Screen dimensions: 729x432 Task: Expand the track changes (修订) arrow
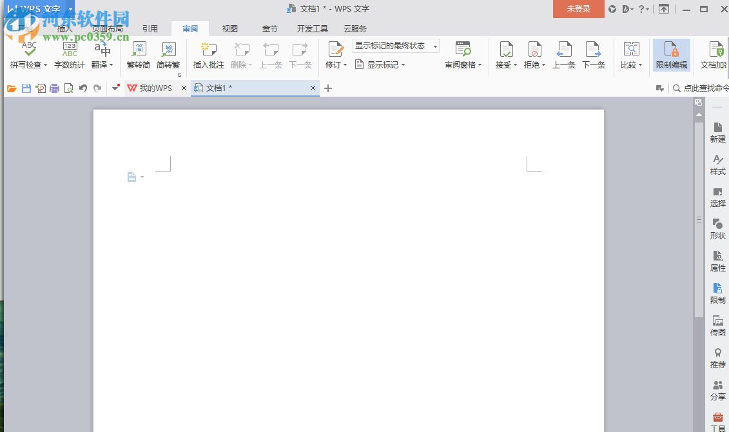(345, 65)
